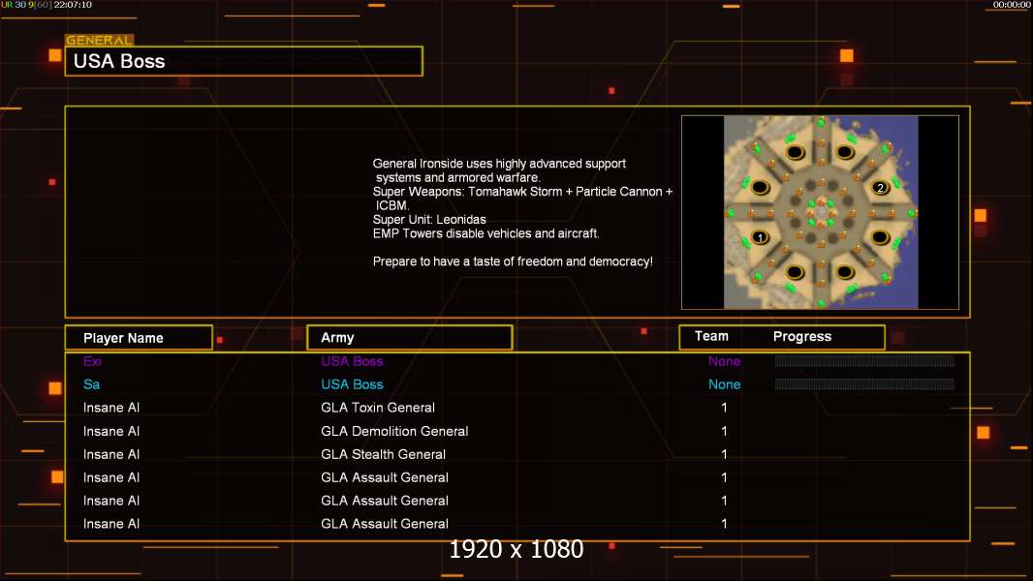Click Insane AI in the Stealth General row

pos(111,454)
